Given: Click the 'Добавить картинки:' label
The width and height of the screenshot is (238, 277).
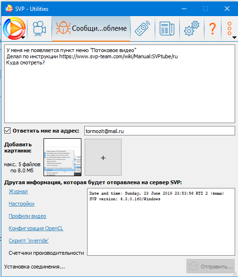Looking at the screenshot, I should (18, 148).
